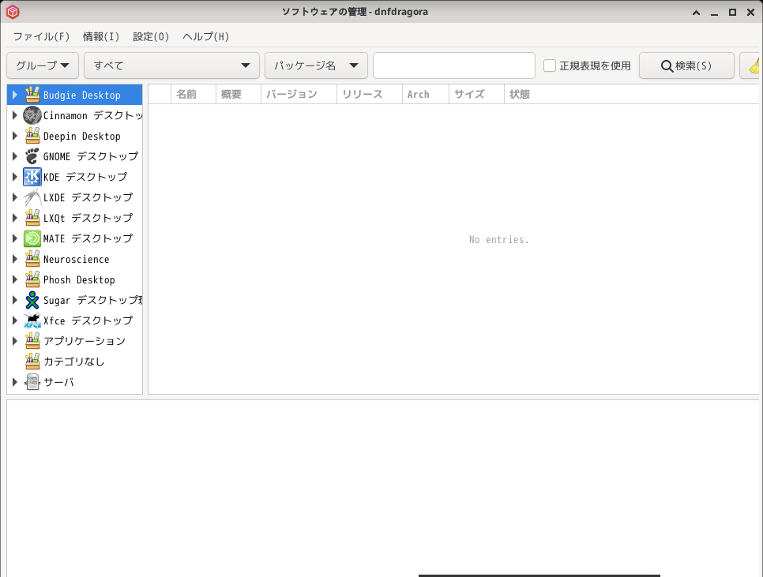Expand the GNOME デスクトップ tree node
763x577 pixels.
(14, 156)
